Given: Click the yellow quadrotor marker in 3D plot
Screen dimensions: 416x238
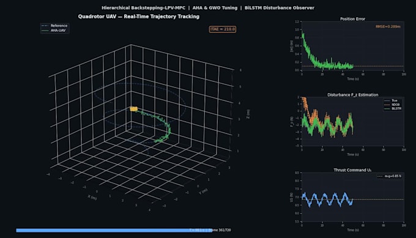Looking at the screenshot, I should (134, 109).
